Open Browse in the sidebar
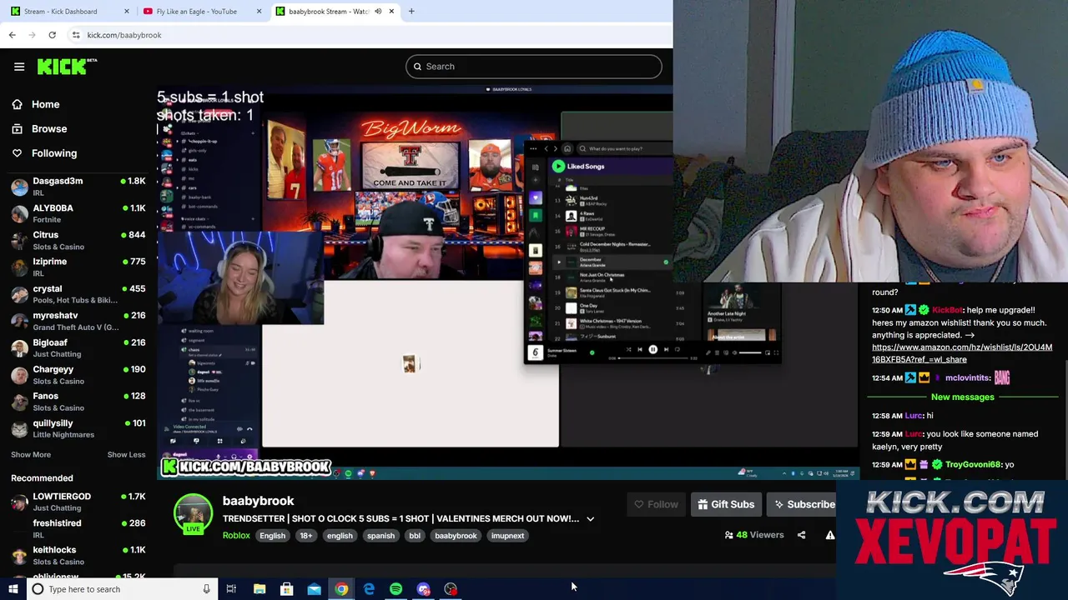This screenshot has width=1068, height=600. coord(48,128)
